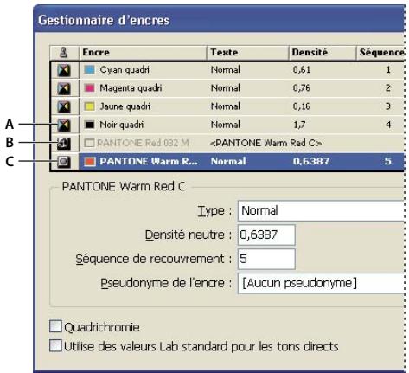Click density value 0,16
This screenshot has height=373, width=409.
(302, 106)
